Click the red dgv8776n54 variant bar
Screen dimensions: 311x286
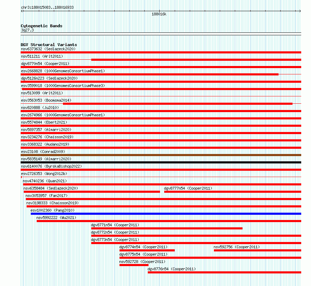(225, 272)
